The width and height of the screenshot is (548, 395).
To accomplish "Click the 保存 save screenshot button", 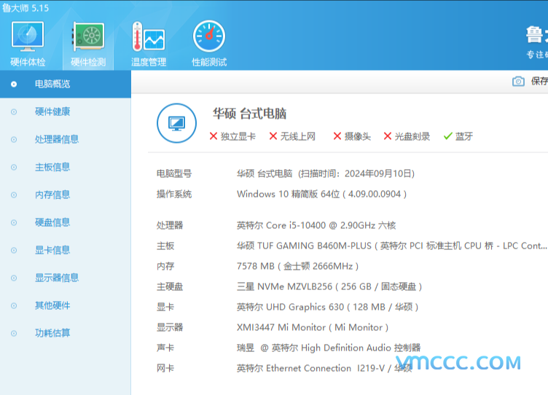I will click(539, 82).
